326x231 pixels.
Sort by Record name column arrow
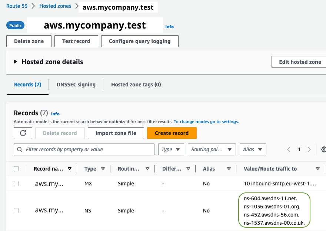point(70,169)
